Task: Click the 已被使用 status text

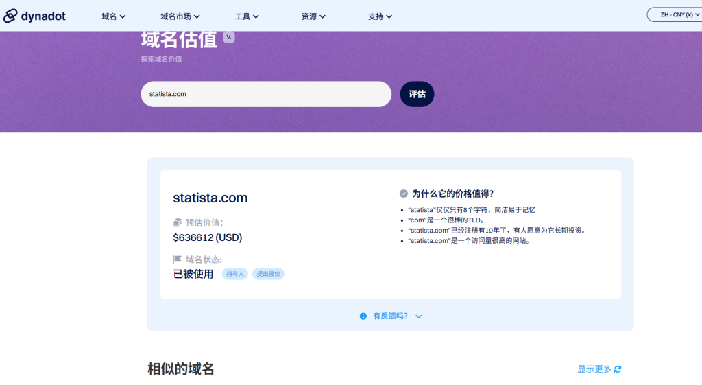Action: point(193,274)
